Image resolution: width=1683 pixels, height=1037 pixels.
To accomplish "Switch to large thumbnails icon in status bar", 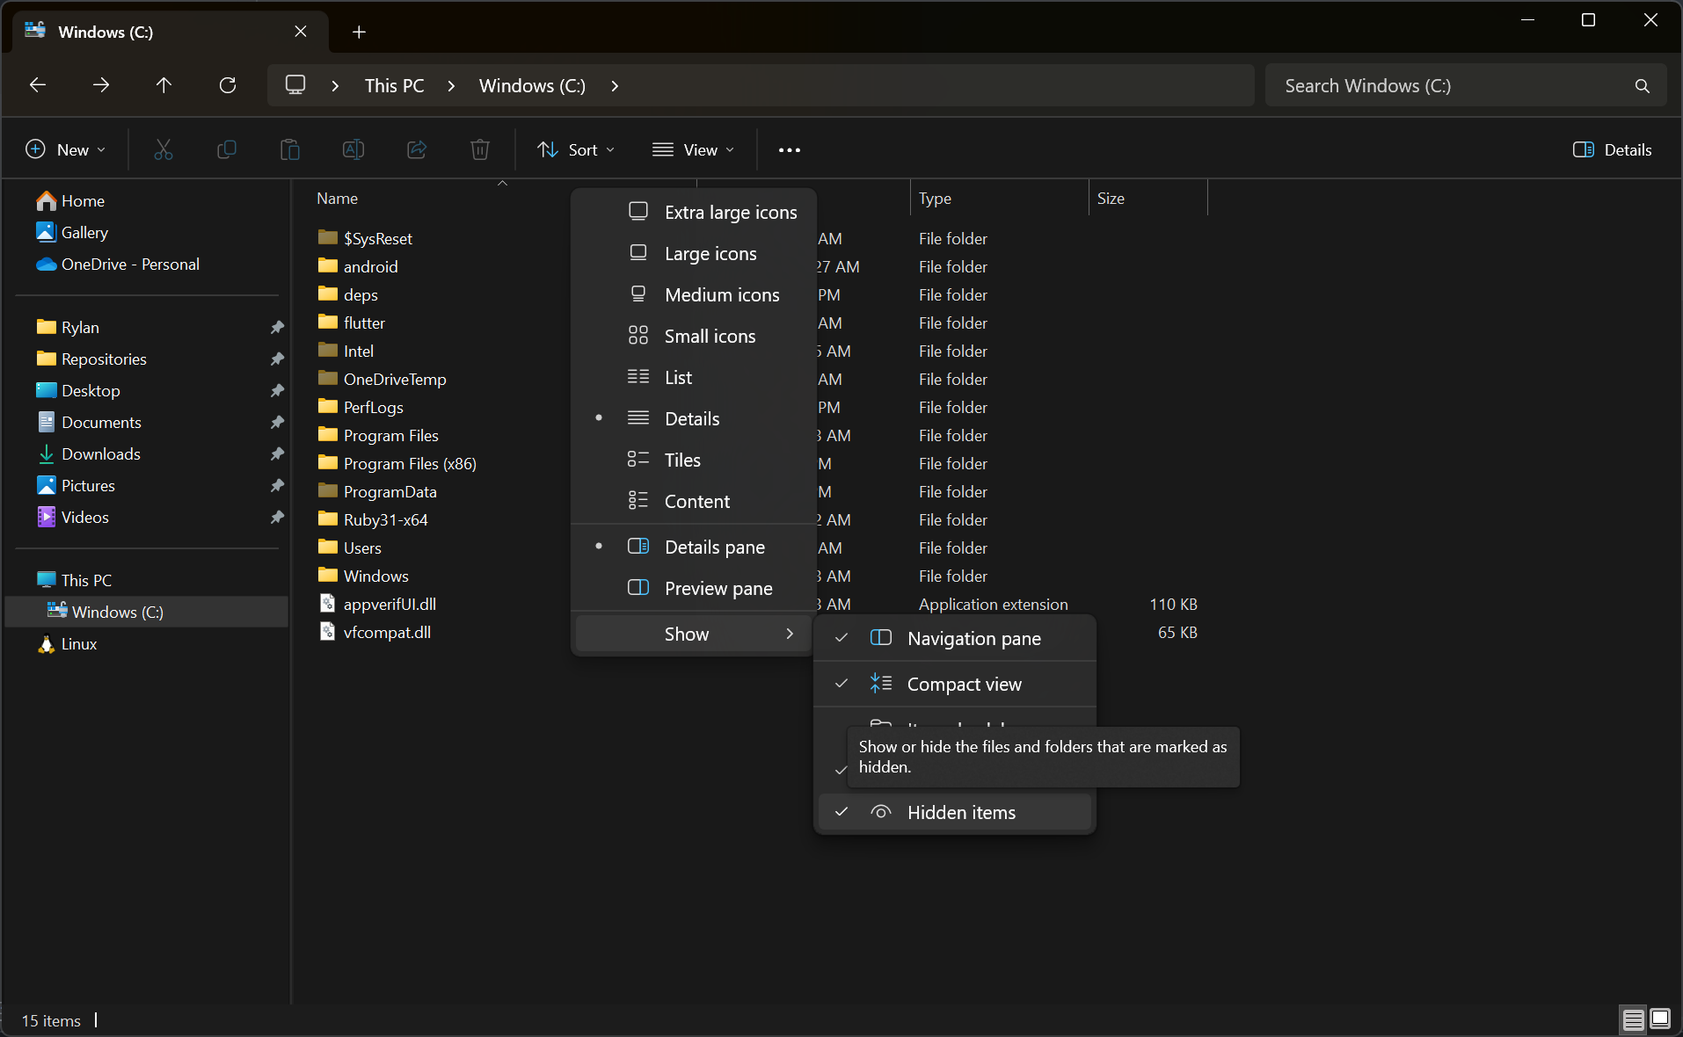I will click(1660, 1019).
